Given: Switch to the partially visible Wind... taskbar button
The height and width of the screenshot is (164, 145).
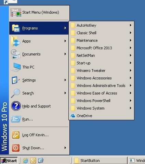Looking at the screenshot, I should [x=137, y=161].
